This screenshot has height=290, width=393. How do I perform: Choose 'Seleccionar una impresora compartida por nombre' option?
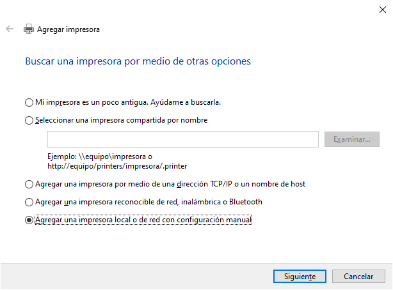click(x=28, y=120)
